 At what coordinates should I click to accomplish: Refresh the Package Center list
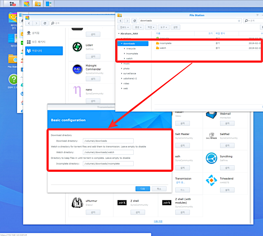click(x=45, y=23)
